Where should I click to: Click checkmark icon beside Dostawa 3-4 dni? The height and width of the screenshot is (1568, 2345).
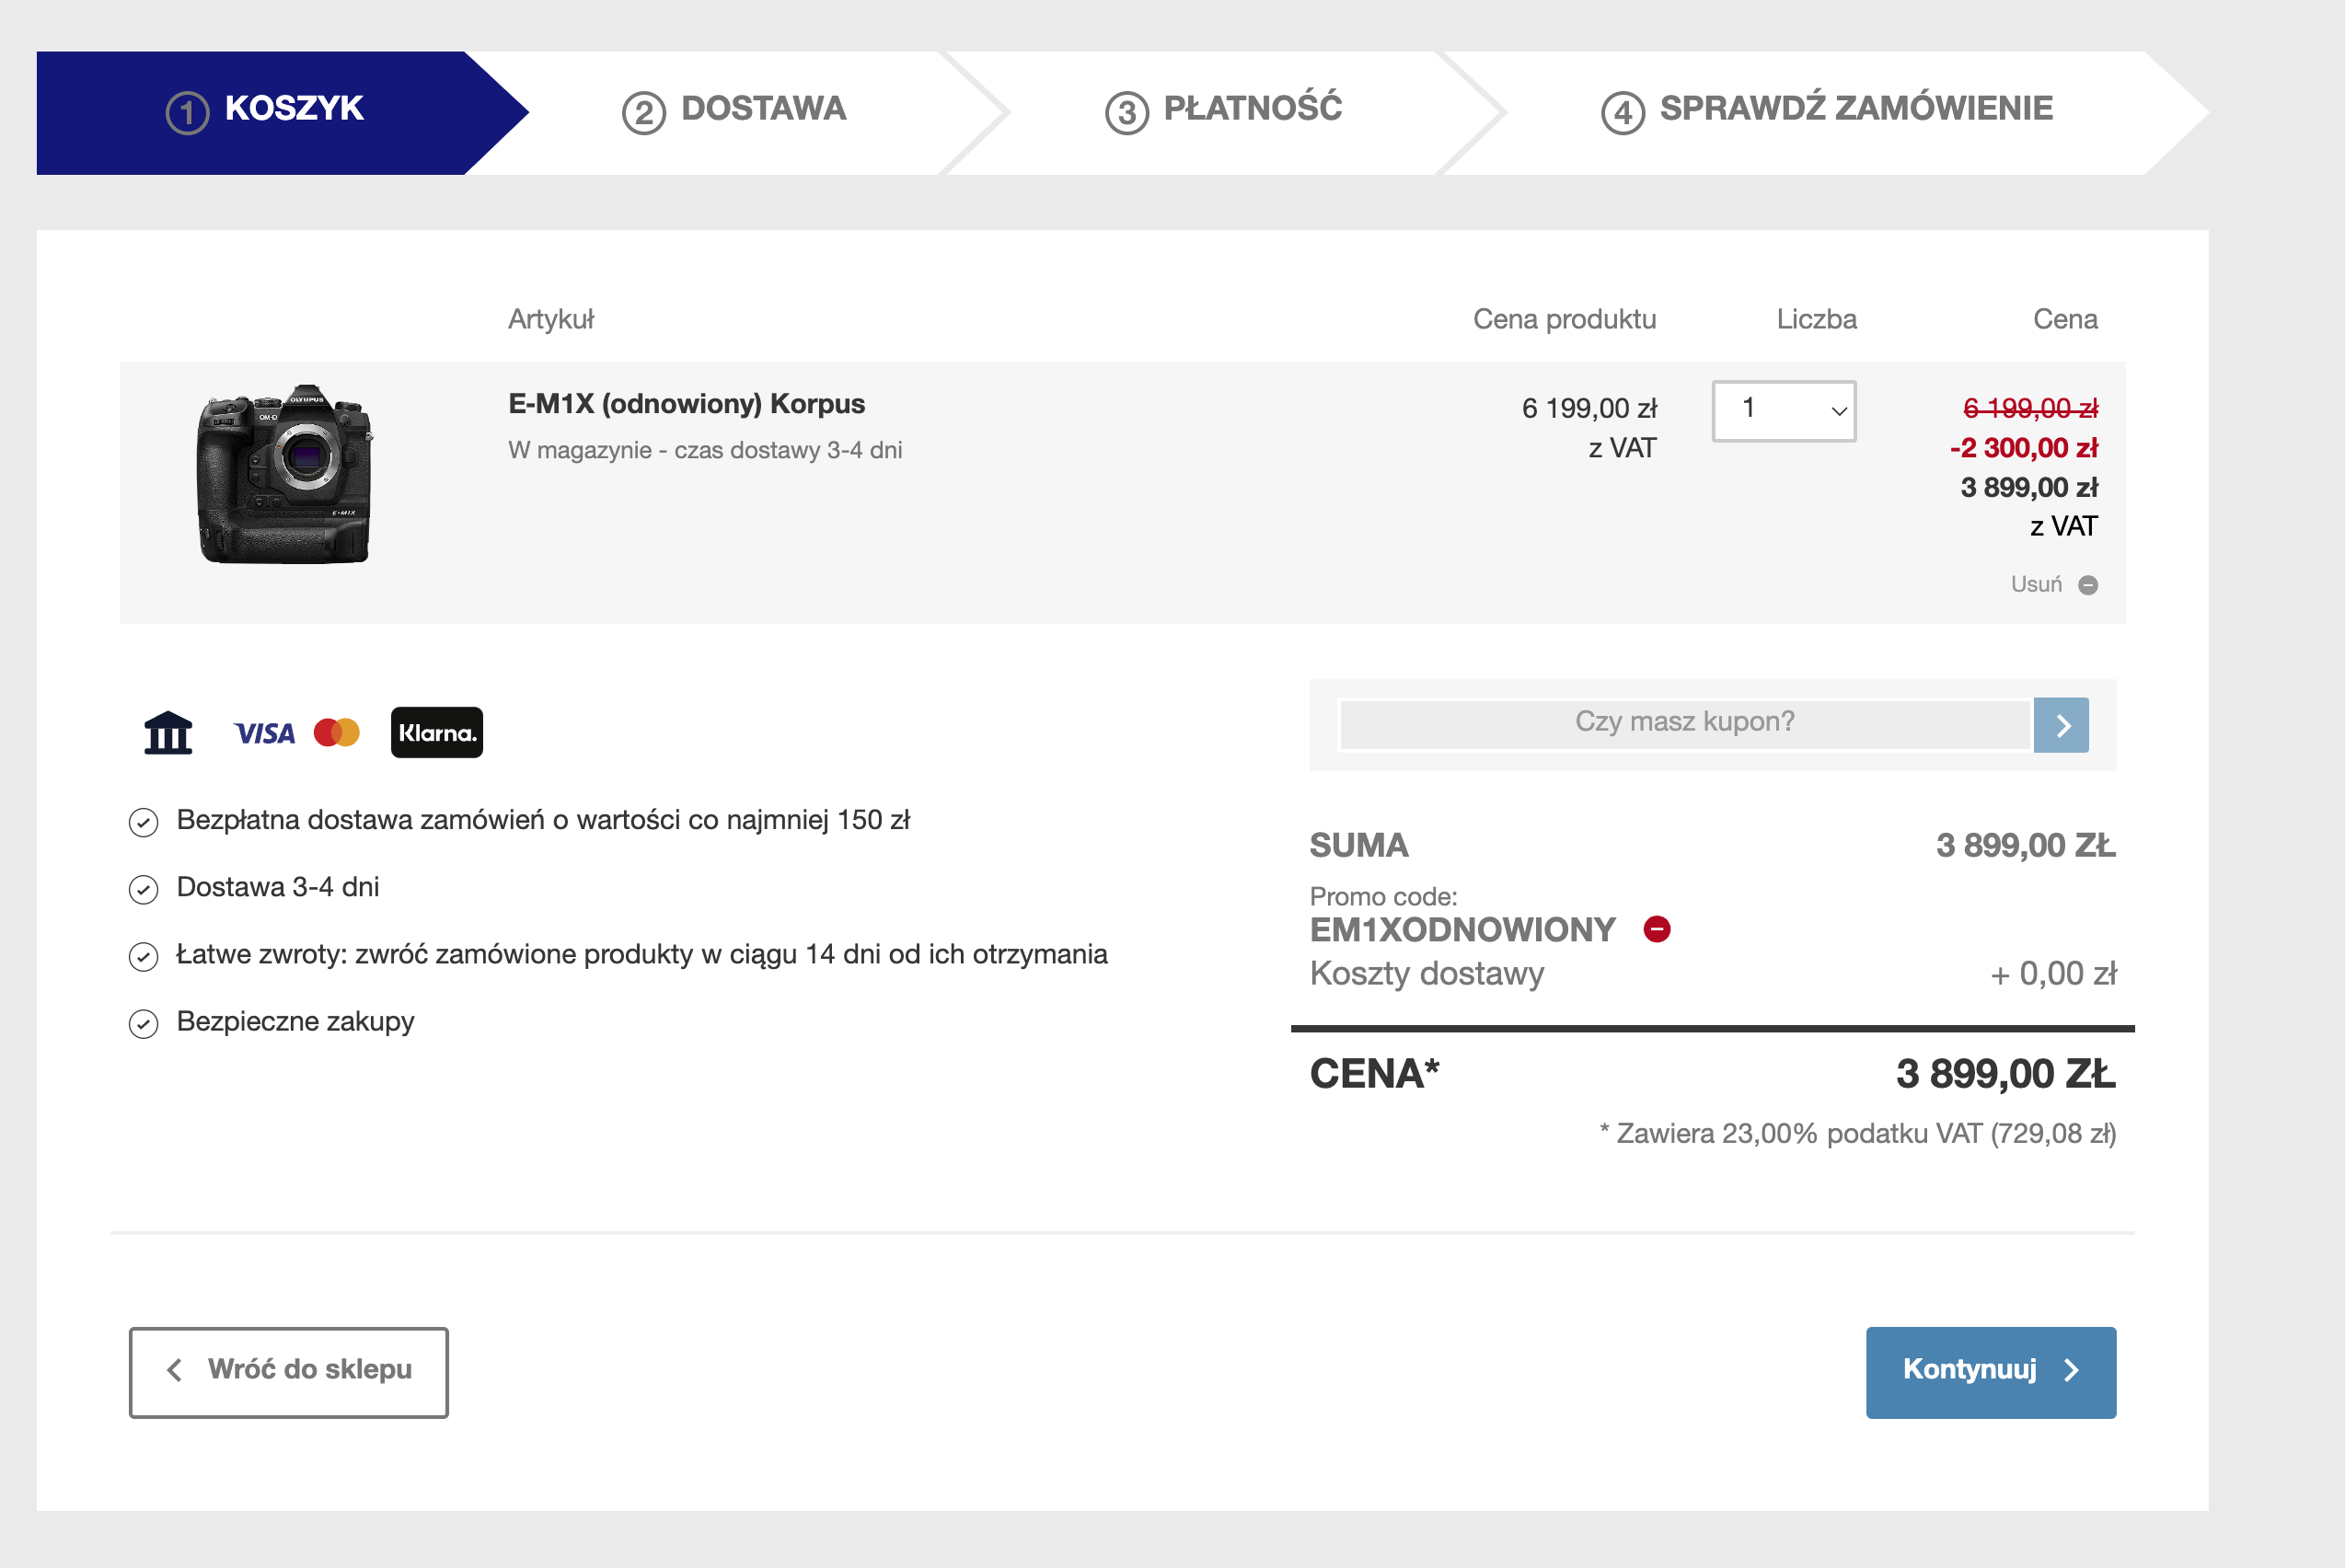pyautogui.click(x=144, y=890)
